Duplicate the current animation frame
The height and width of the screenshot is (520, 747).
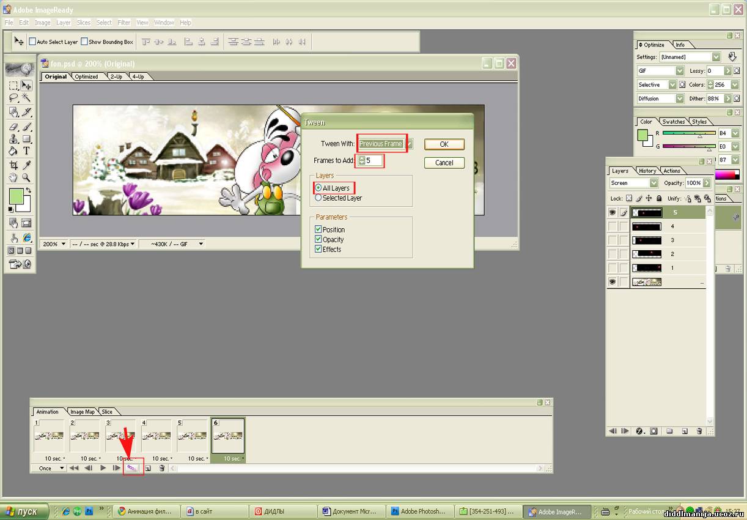point(148,468)
